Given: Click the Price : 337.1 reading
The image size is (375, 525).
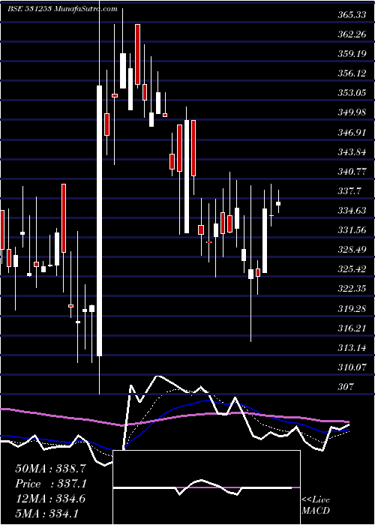Looking at the screenshot, I should [x=51, y=484].
